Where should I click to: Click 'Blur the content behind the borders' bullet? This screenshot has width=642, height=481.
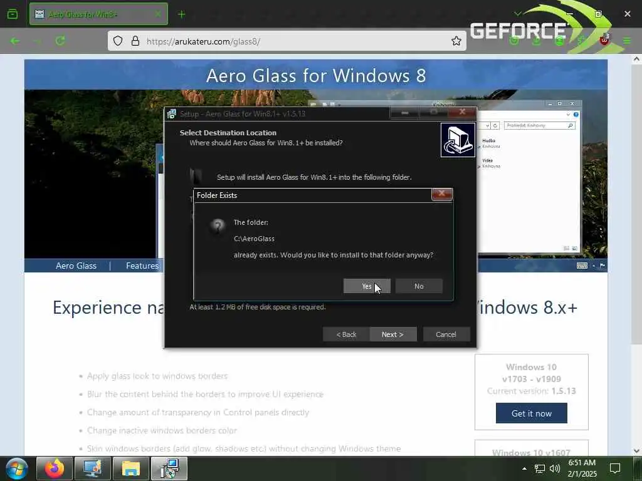coord(205,394)
